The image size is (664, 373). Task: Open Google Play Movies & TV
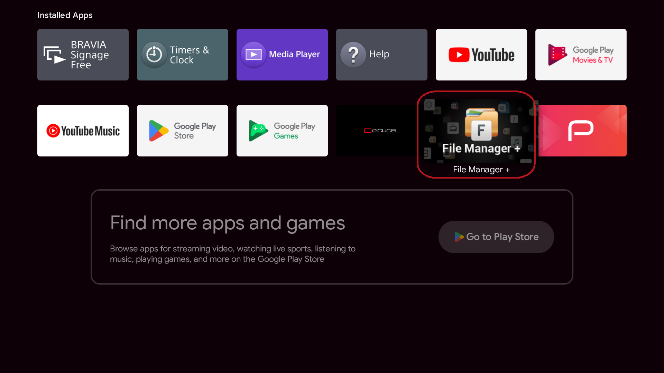point(581,55)
